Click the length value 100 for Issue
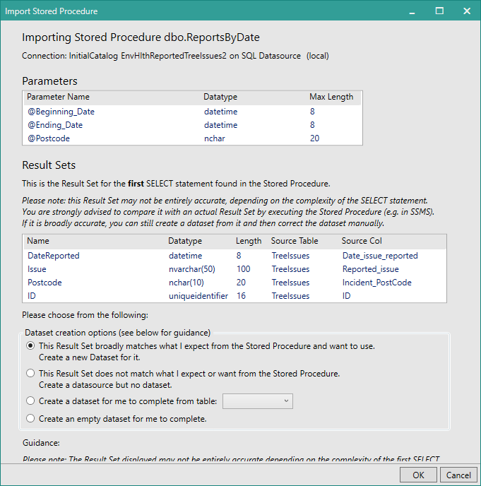Image resolution: width=481 pixels, height=486 pixels. click(x=243, y=269)
